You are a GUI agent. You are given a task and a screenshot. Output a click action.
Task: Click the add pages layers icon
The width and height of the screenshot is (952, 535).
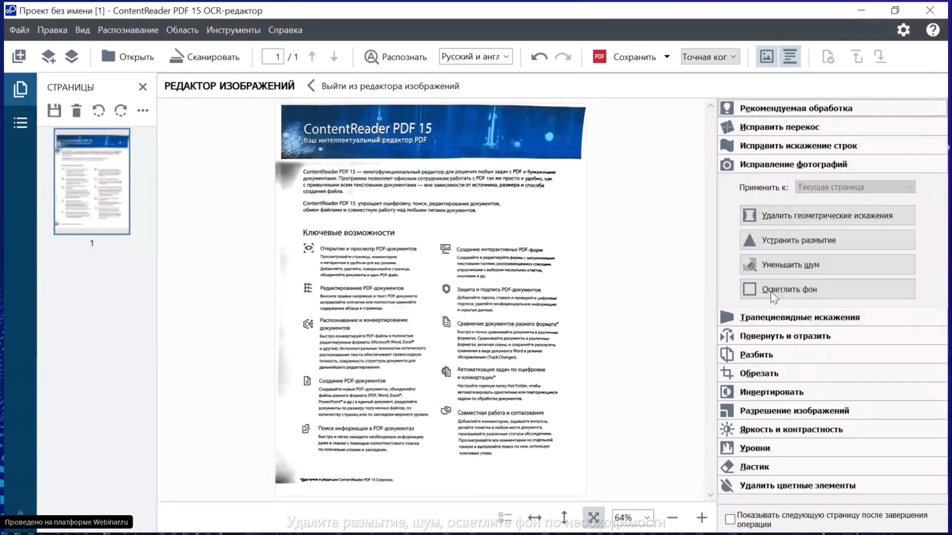[x=48, y=56]
